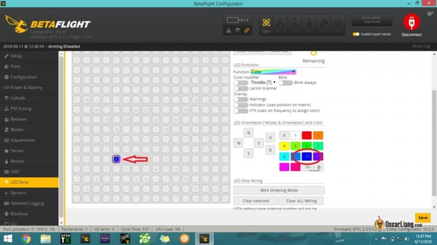The width and height of the screenshot is (437, 245).
Task: Launch OpenTX from the taskbar
Action: 65,239
